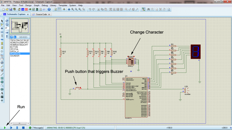Close the Schematic Capture tab

pos(28,15)
